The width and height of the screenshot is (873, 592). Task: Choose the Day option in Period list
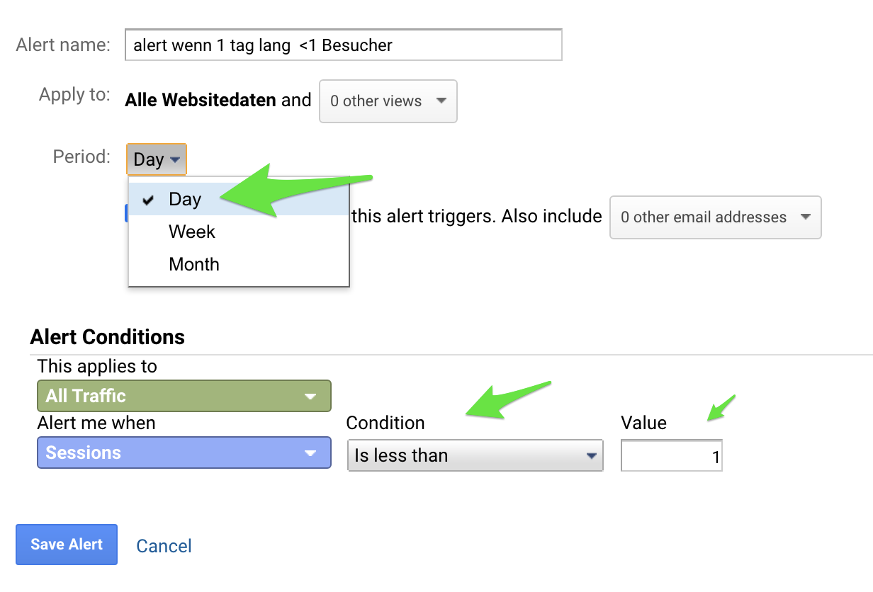(185, 200)
